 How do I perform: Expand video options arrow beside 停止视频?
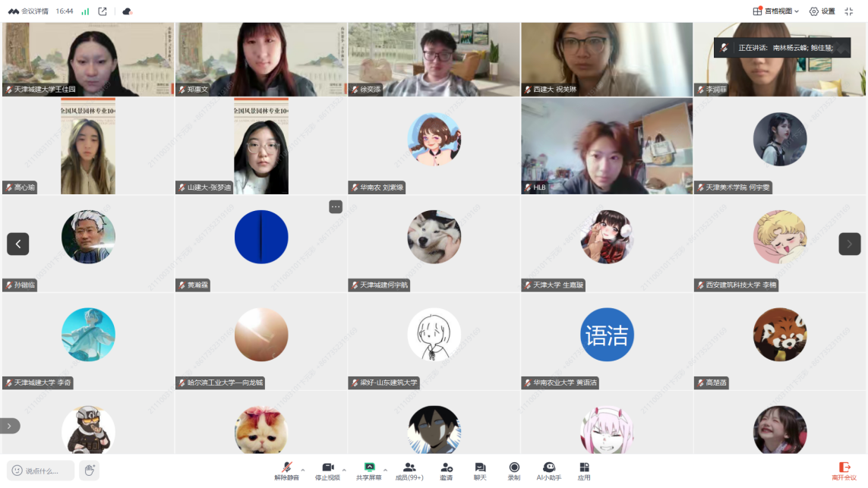click(x=344, y=470)
